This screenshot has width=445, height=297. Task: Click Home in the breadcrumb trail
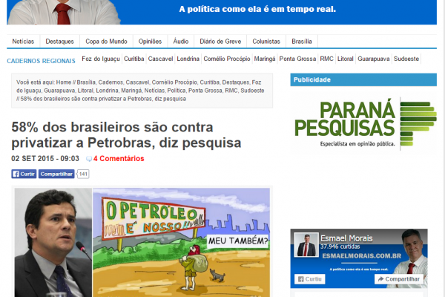pos(64,82)
